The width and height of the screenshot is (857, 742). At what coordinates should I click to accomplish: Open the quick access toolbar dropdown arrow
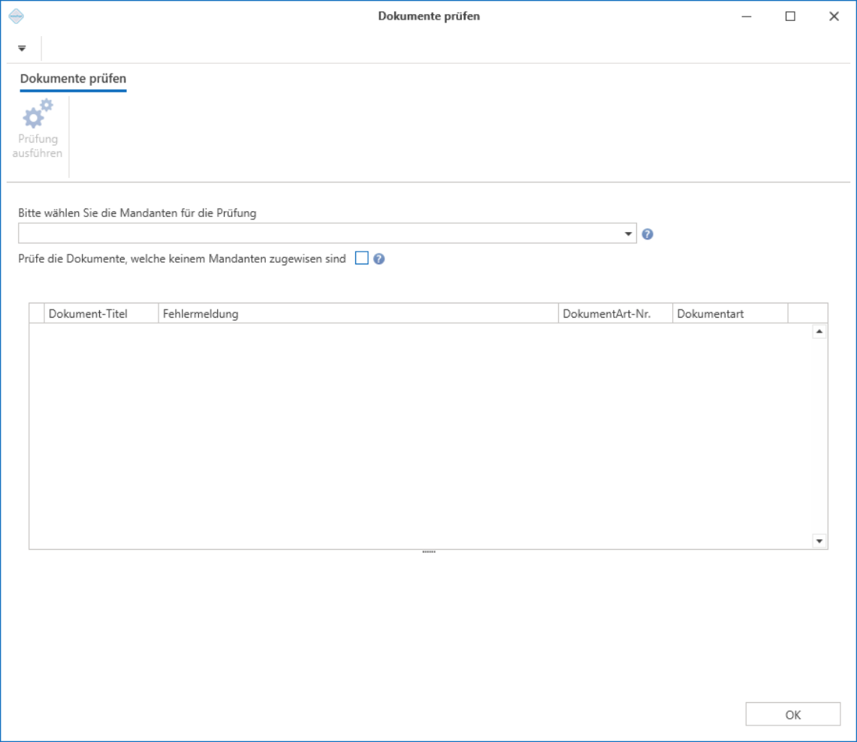click(22, 48)
